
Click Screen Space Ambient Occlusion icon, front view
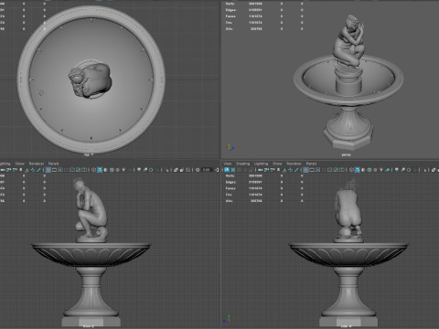139,170
